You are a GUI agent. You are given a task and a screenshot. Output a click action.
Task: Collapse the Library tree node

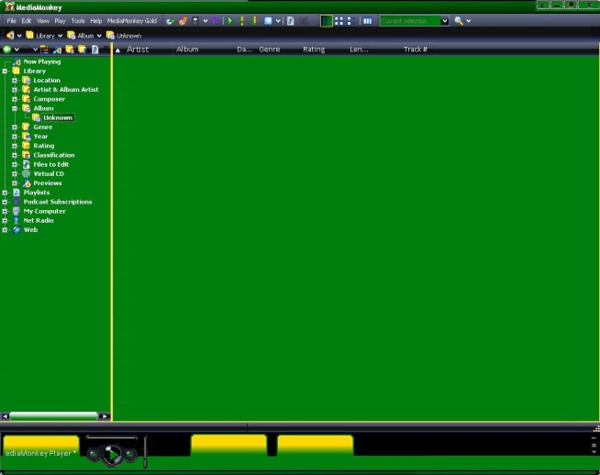click(x=5, y=71)
